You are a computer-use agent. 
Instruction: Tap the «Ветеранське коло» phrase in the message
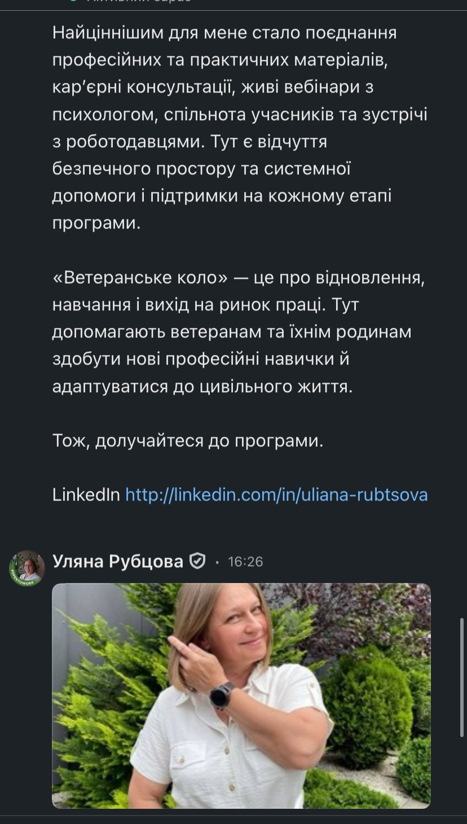point(135,278)
